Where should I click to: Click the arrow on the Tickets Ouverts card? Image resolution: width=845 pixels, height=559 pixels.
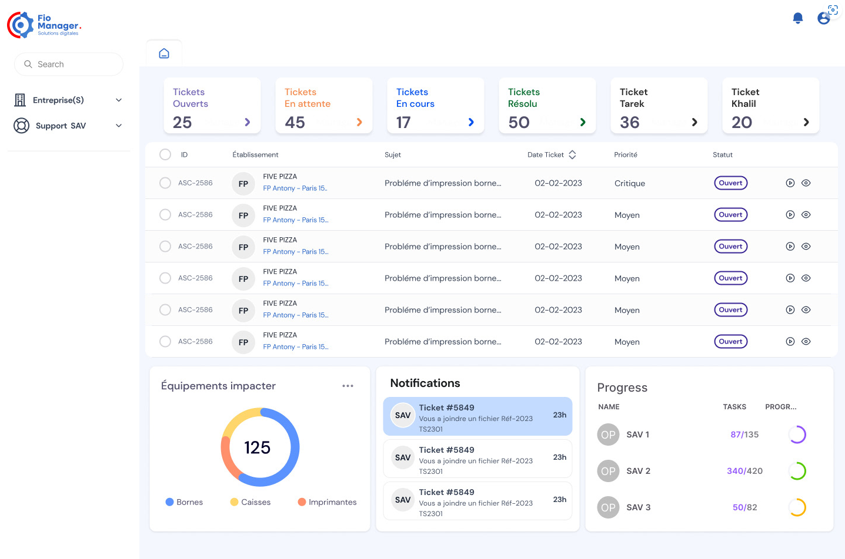point(248,122)
